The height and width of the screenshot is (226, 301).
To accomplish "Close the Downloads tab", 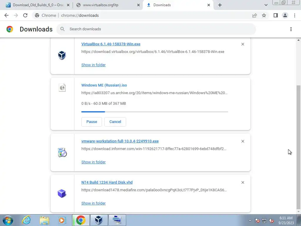I will [x=209, y=5].
